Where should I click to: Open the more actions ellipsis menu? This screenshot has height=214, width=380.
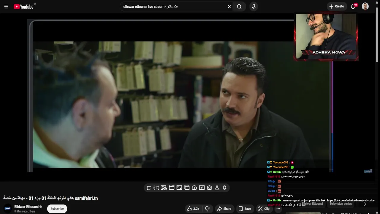[x=278, y=209]
